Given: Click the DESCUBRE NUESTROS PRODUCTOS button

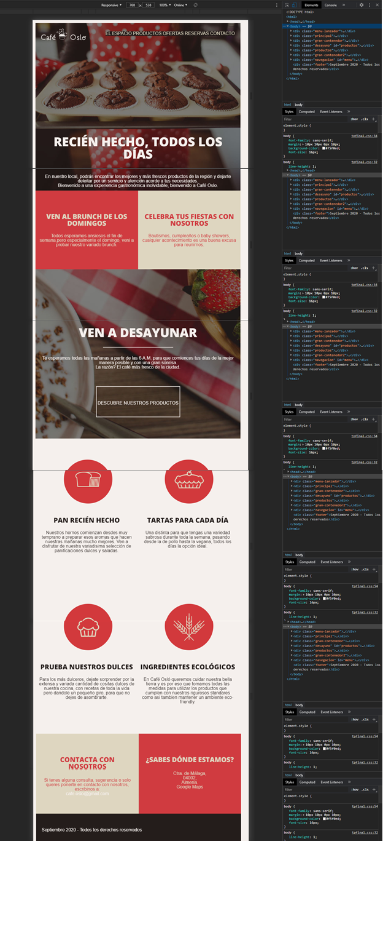Looking at the screenshot, I should point(138,402).
